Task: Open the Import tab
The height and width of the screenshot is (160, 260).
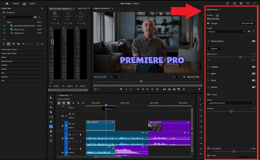Action: pyautogui.click(x=16, y=4)
